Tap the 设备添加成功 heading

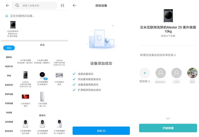(101, 63)
